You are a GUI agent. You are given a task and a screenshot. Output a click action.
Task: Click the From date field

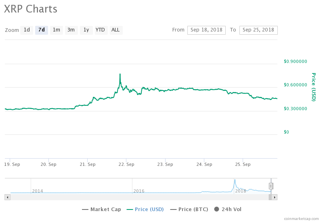(x=206, y=30)
